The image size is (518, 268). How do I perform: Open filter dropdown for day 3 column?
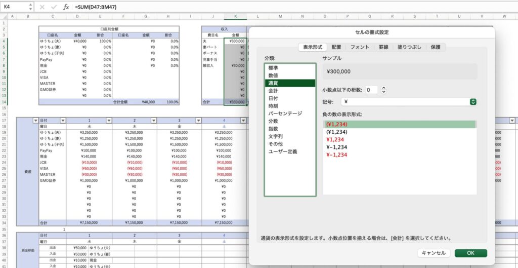coord(198,120)
